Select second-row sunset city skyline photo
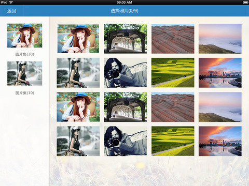 click(x=220, y=73)
